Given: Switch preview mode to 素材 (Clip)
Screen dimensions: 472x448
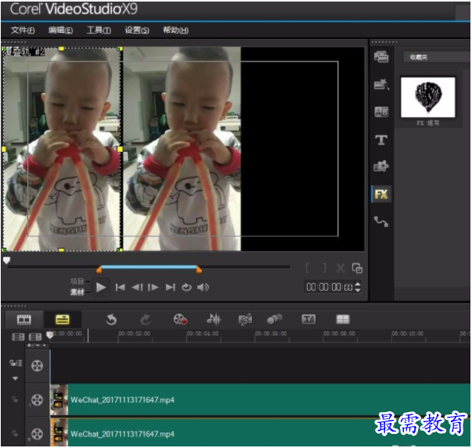Looking at the screenshot, I should click(x=77, y=292).
